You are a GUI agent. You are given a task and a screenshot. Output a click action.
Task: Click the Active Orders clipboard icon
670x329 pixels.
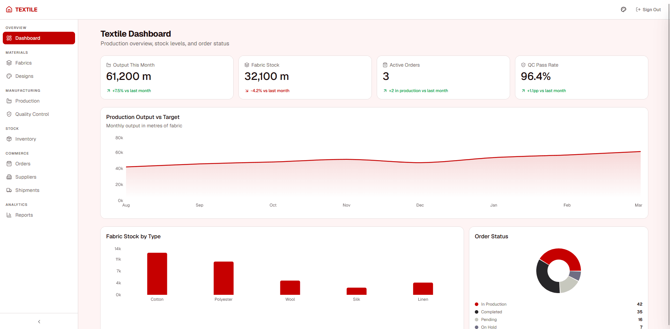[385, 65]
